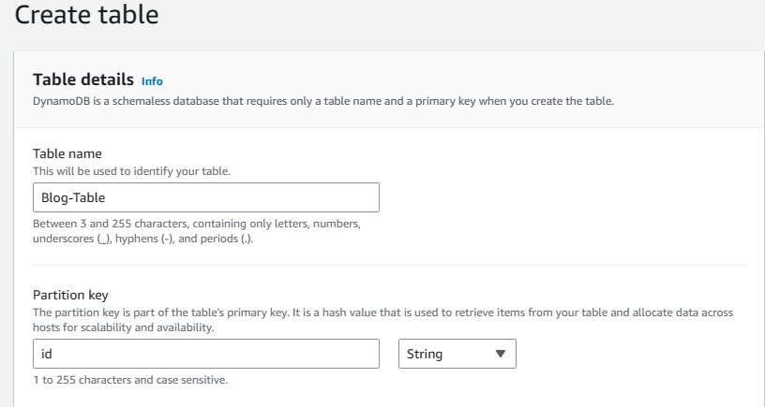Open the String data type dropdown
Screen dimensions: 765x407
pyautogui.click(x=457, y=355)
